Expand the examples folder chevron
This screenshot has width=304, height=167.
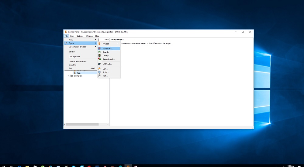(x=68, y=76)
